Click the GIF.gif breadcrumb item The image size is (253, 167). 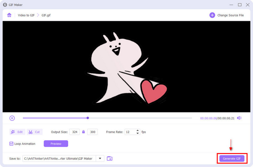[46, 15]
